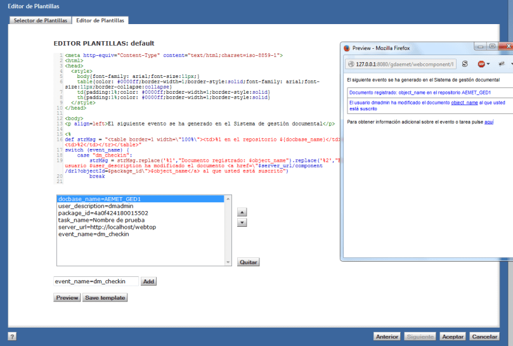This screenshot has width=513, height=346.
Task: Open the Adblock Plus dropdown arrow
Action: coord(489,64)
